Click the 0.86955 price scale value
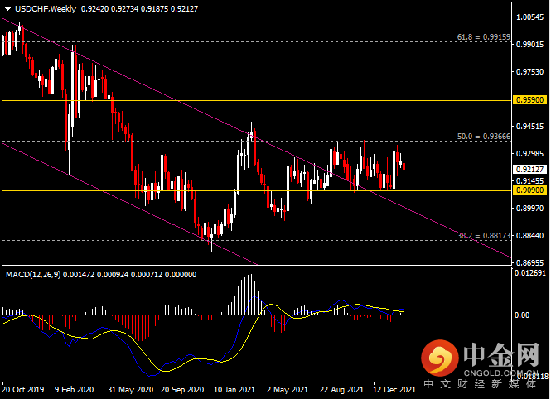The width and height of the screenshot is (551, 399). [x=530, y=263]
